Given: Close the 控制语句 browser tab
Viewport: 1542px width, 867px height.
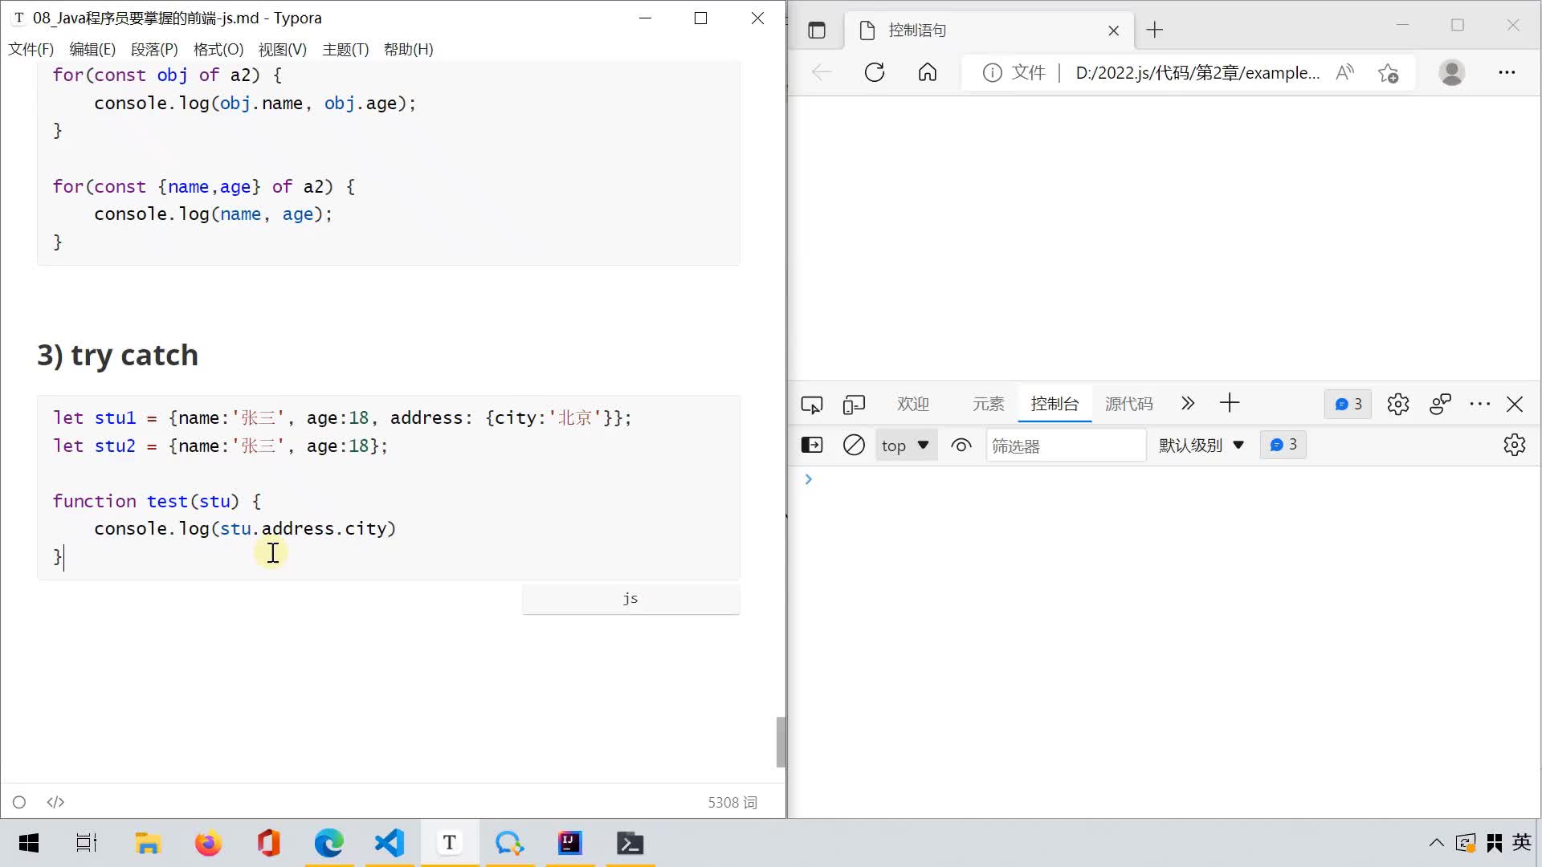Looking at the screenshot, I should click(1114, 31).
